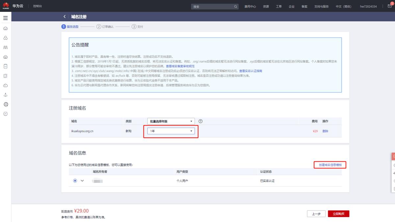This screenshot has height=222, width=395.
Task: Open 费用中心 in the top navigation
Action: point(250,7)
